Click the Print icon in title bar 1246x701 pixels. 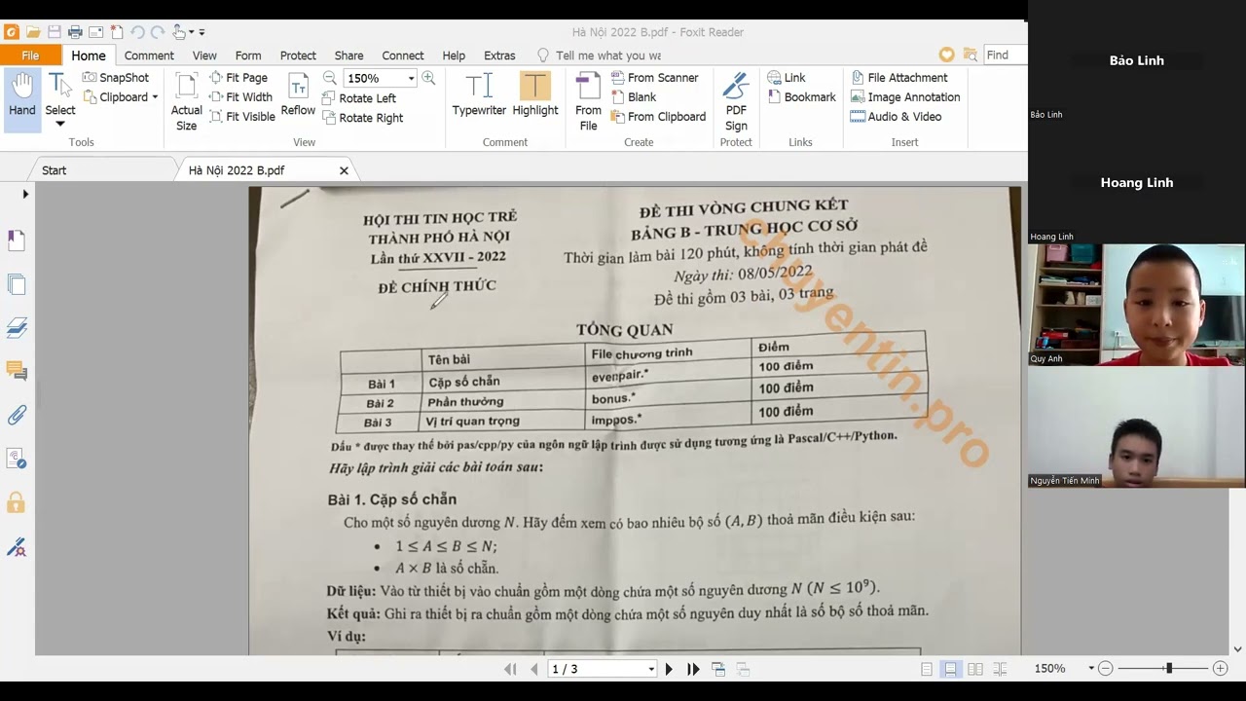point(75,32)
